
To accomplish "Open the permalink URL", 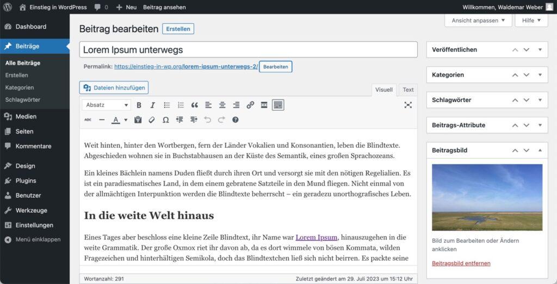I will (x=186, y=67).
